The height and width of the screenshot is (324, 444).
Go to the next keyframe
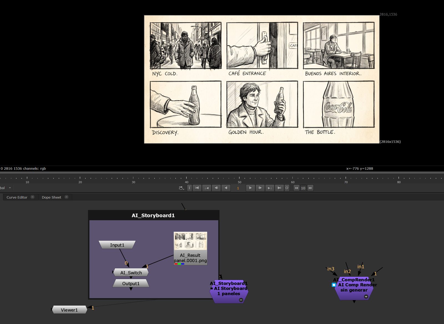click(270, 188)
